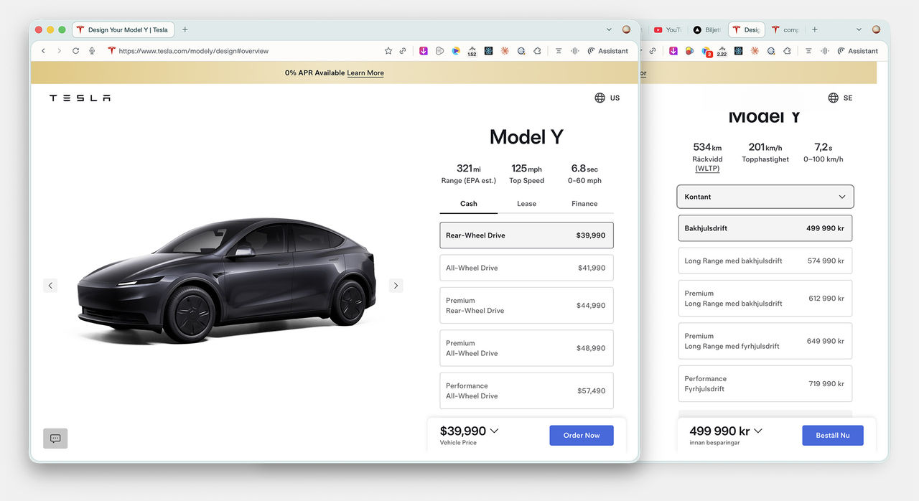Viewport: 919px width, 501px height.
Task: Click the WLTP link under Räckvidd
Action: 707,169
